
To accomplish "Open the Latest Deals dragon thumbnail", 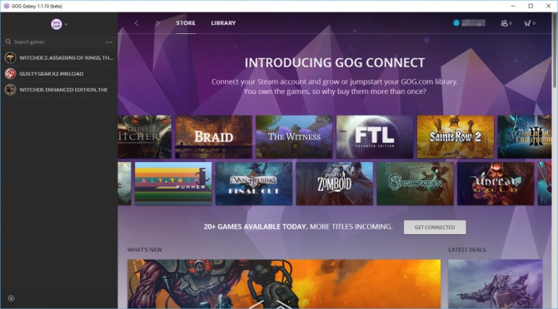I will point(495,284).
